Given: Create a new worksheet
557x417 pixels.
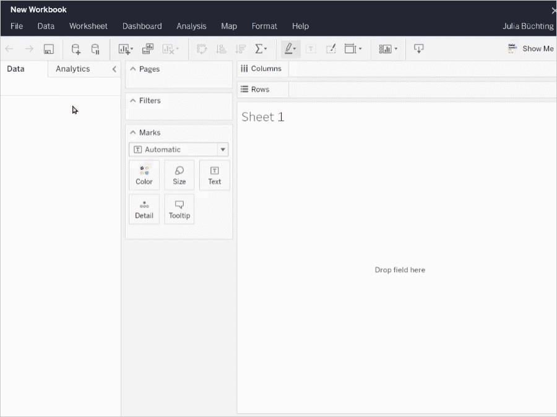Looking at the screenshot, I should [123, 48].
